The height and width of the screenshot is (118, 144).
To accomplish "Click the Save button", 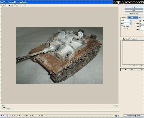I will coord(134,7).
